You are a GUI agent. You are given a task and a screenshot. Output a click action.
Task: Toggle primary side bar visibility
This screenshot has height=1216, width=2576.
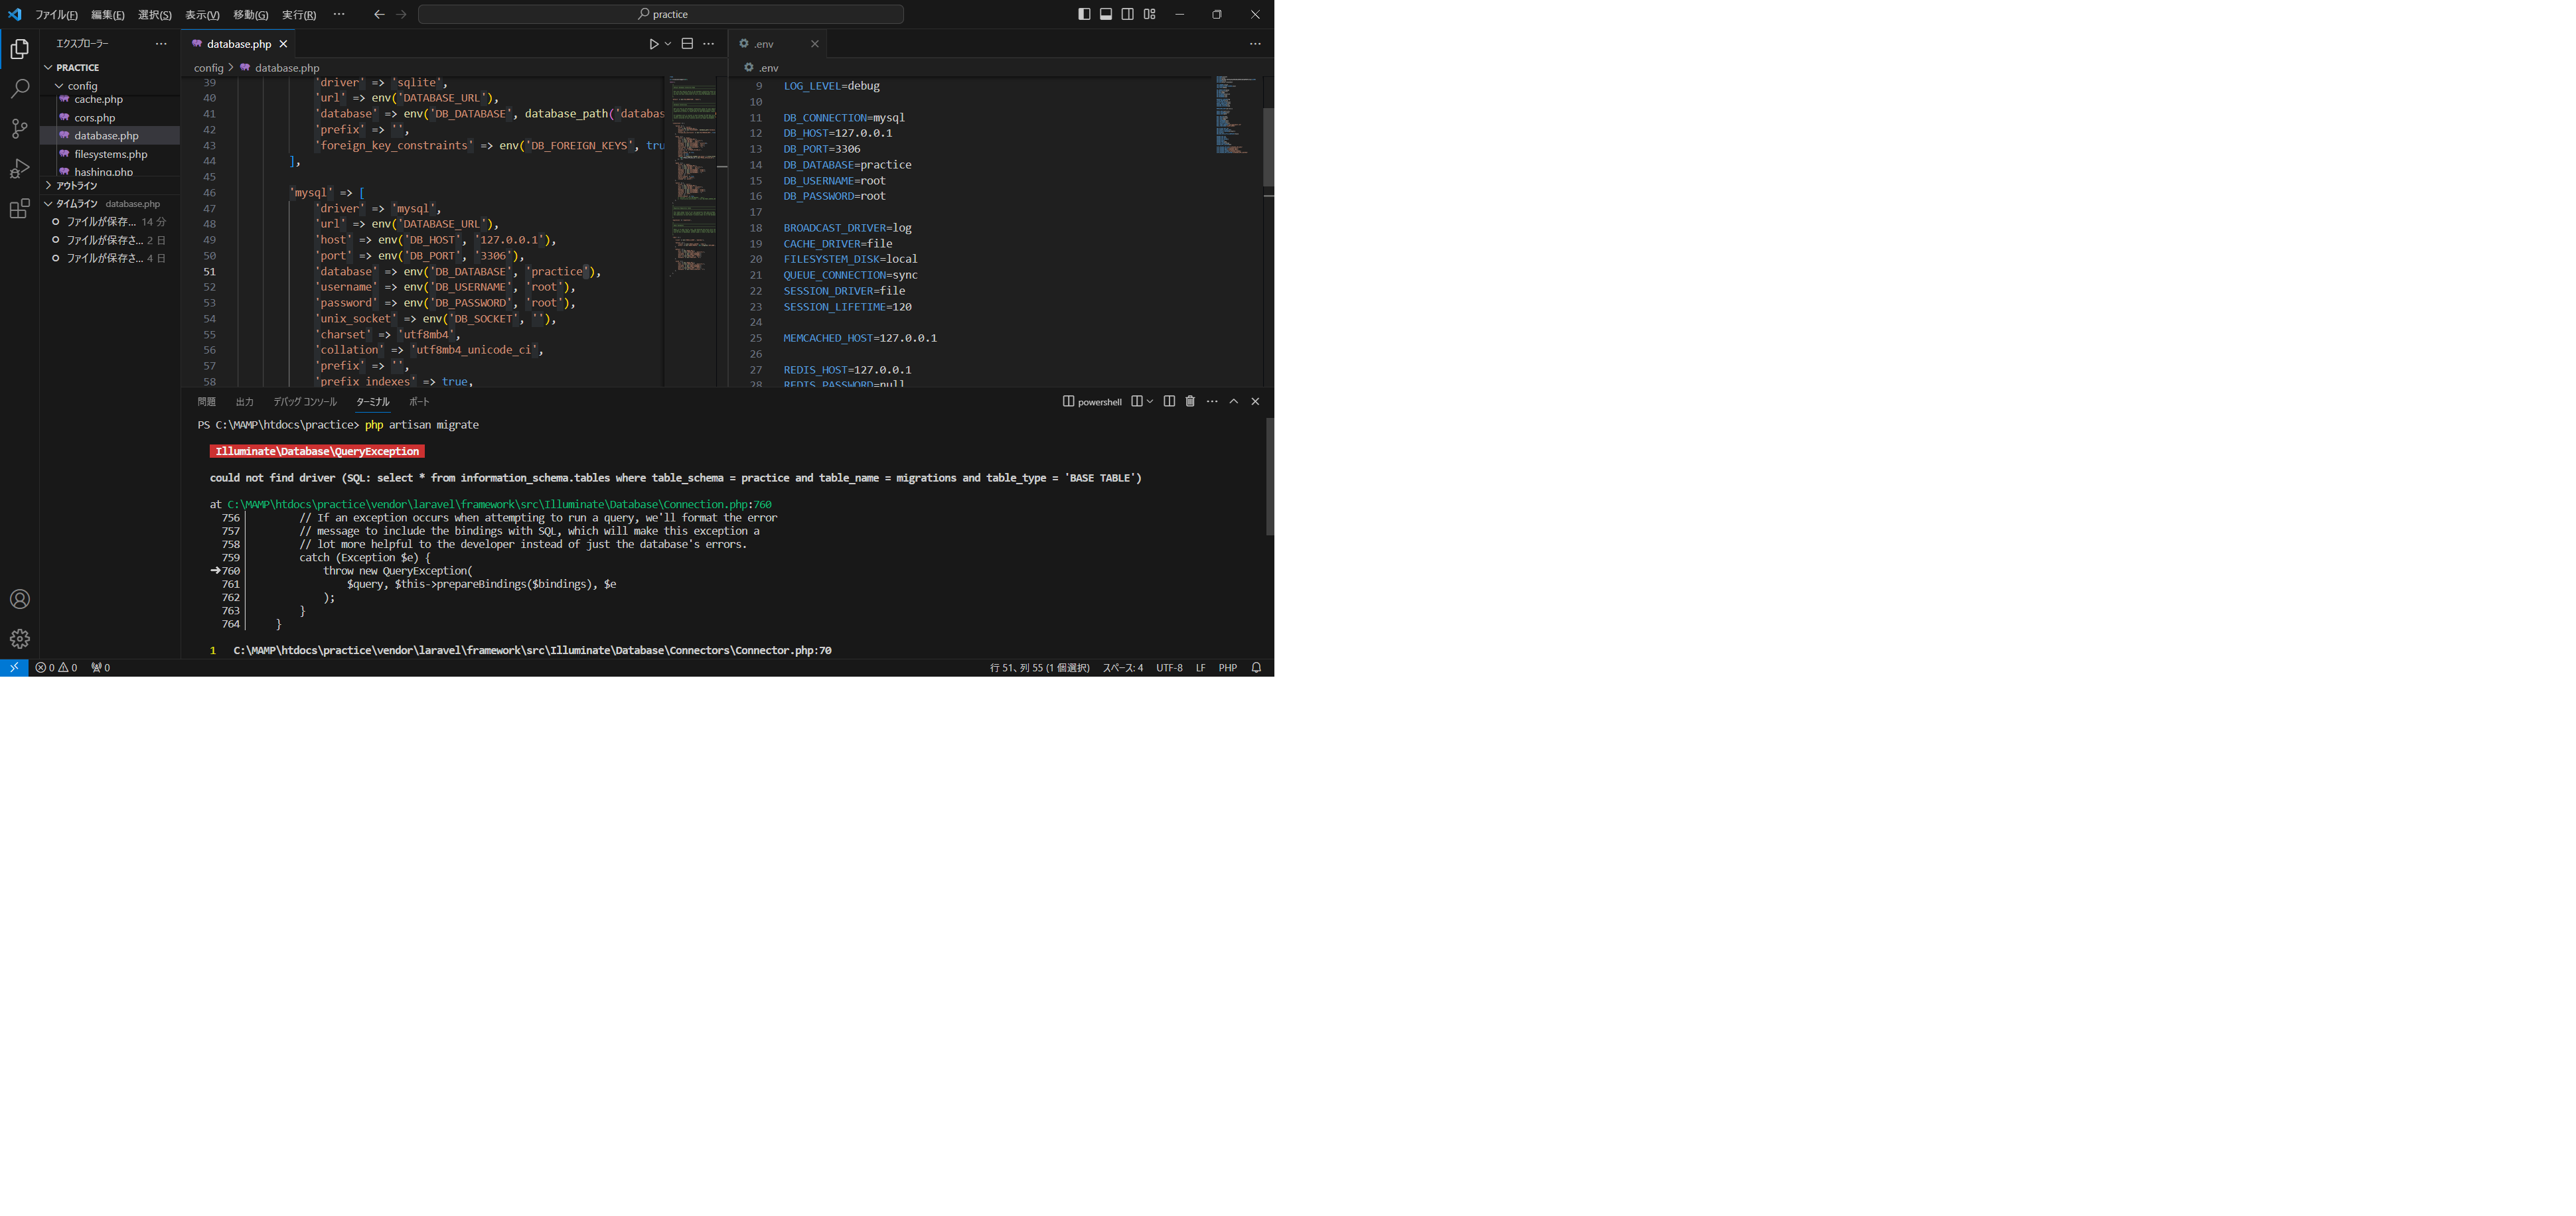[1084, 14]
